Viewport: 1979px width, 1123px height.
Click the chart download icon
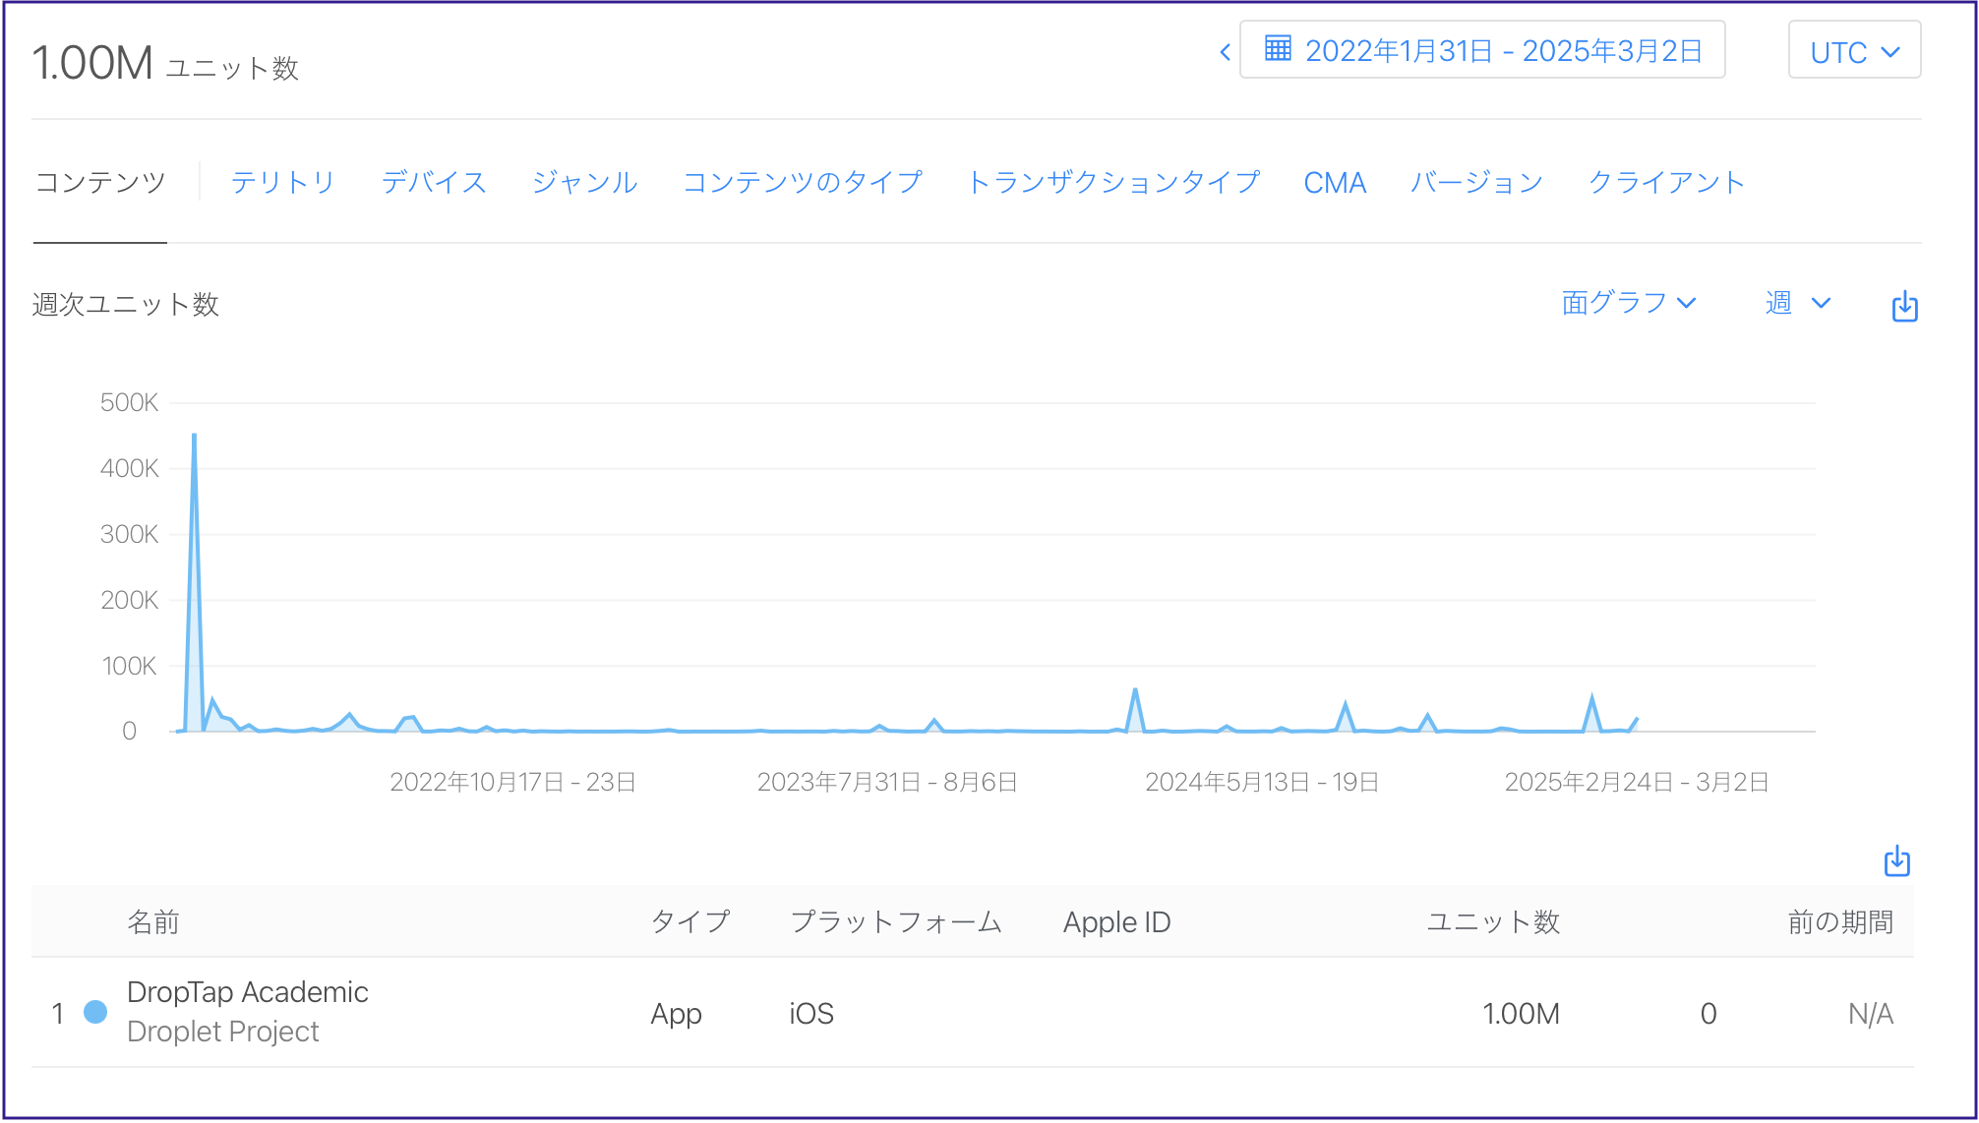1904,306
